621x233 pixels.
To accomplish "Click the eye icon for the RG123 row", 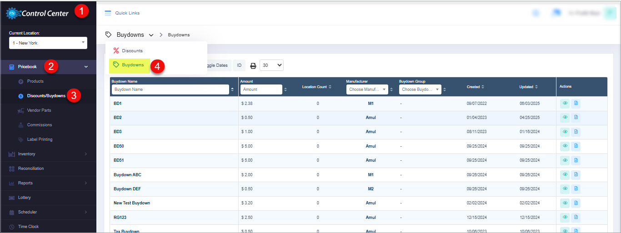I will pyautogui.click(x=565, y=218).
